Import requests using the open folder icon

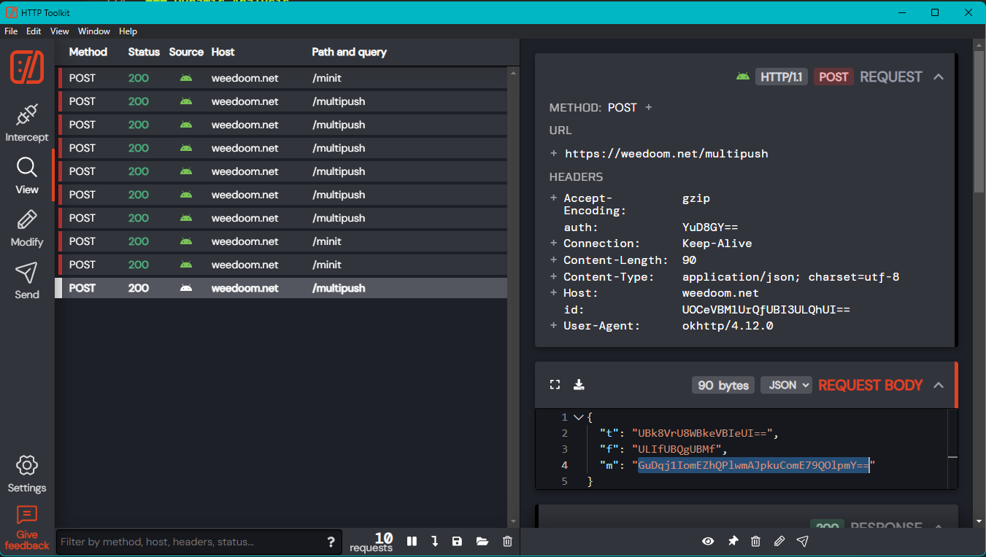point(482,541)
